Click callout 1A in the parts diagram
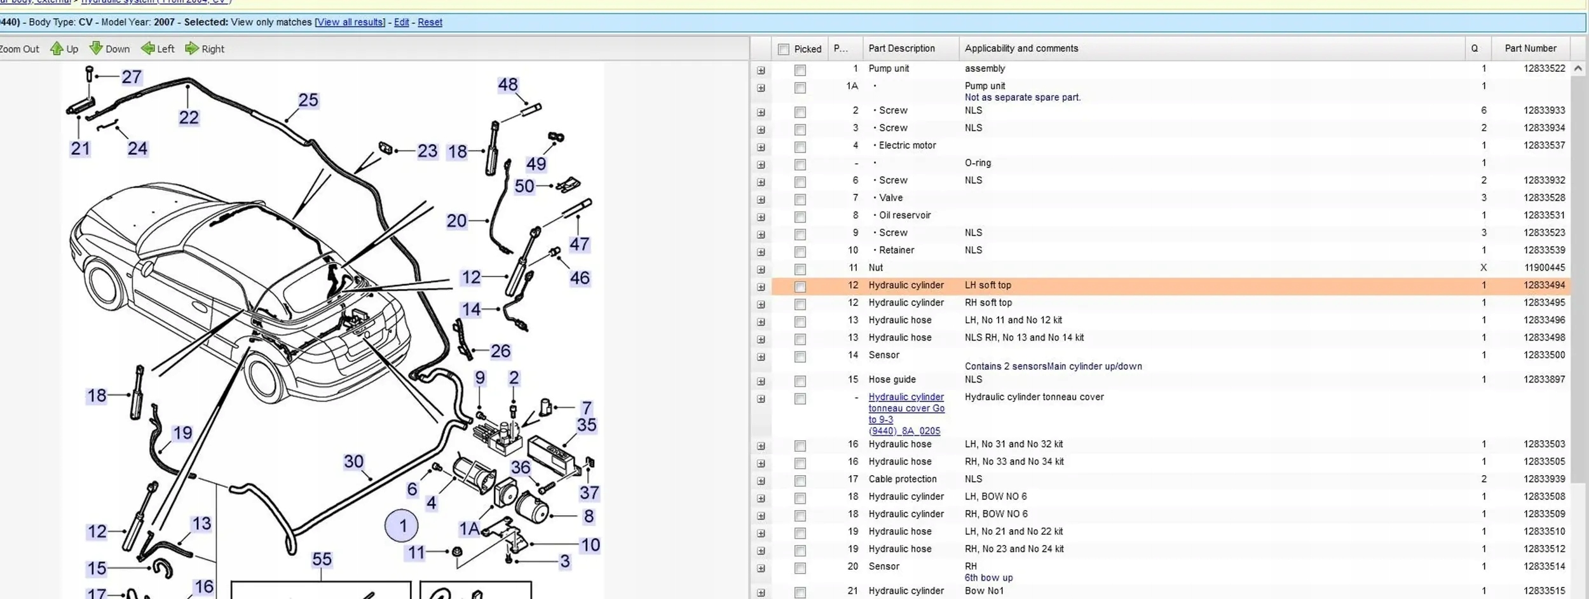The image size is (1589, 599). click(x=470, y=529)
